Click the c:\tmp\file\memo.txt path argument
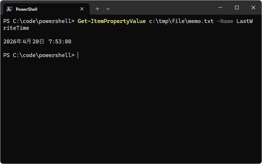Viewport: 262px width, 164px height. [x=181, y=21]
